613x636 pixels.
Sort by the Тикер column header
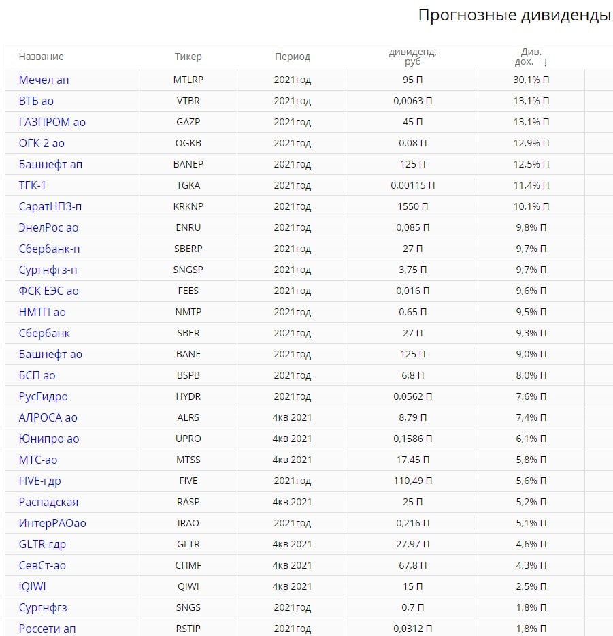[188, 57]
